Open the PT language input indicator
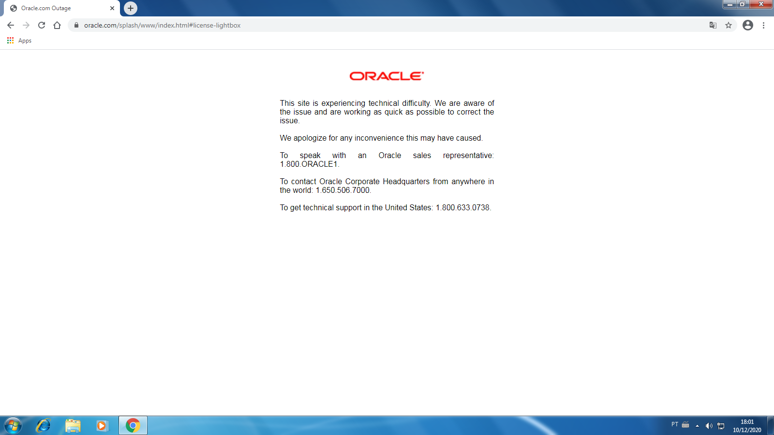Viewport: 774px width, 435px height. pyautogui.click(x=675, y=424)
